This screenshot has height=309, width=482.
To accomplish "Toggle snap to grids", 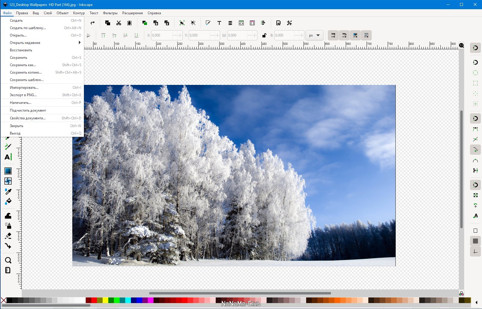I will 475,241.
